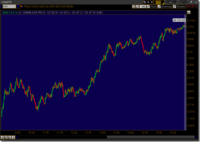
Task: Click the -2.06% axis label
Action: click(191, 125)
